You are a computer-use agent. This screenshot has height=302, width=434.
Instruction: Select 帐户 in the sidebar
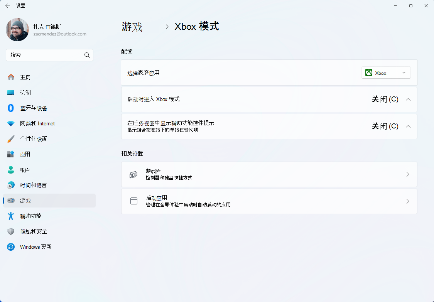click(49, 170)
